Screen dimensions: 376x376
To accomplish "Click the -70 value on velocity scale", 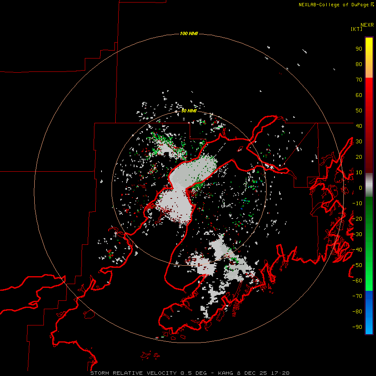I will pyautogui.click(x=357, y=296).
